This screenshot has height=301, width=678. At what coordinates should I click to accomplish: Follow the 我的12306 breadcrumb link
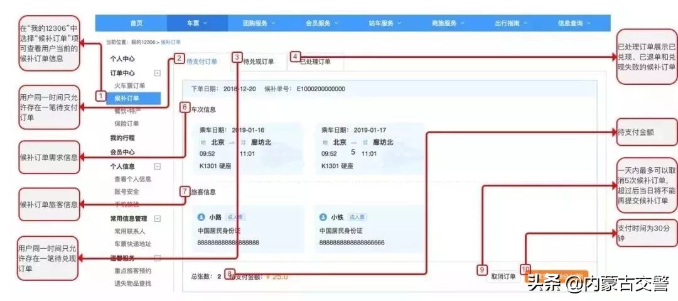(x=143, y=43)
